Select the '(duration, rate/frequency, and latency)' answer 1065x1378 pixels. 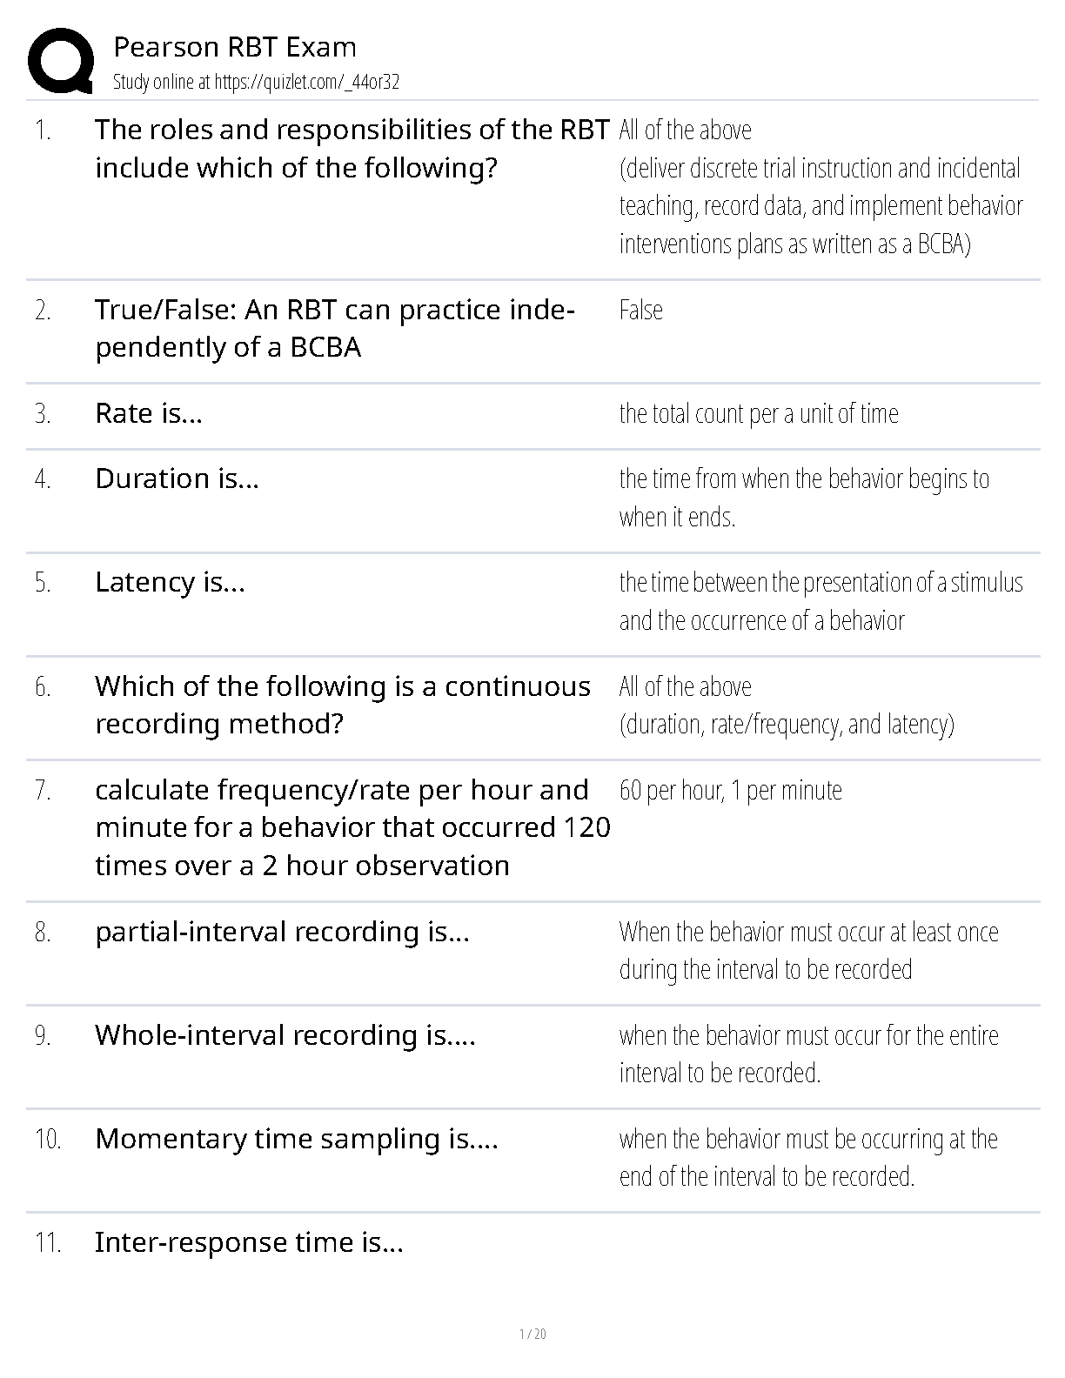click(787, 725)
